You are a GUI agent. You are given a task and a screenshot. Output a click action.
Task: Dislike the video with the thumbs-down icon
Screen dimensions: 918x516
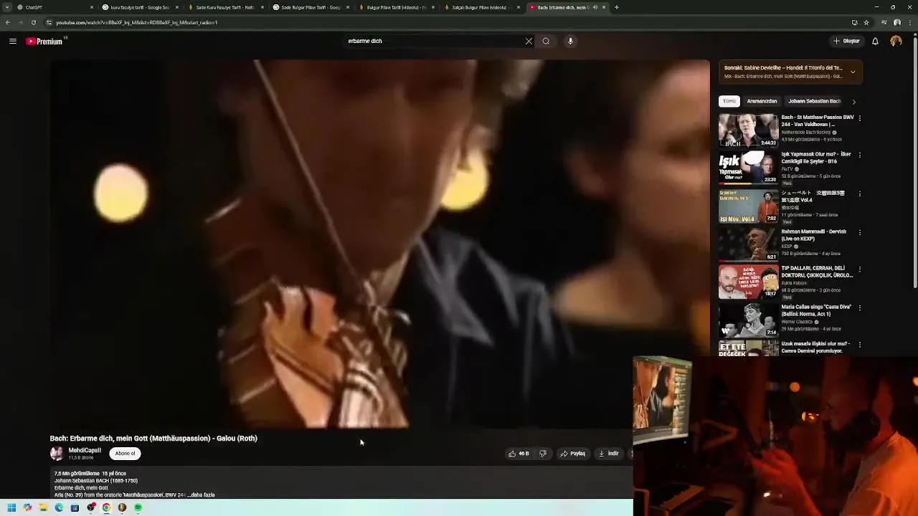click(543, 454)
